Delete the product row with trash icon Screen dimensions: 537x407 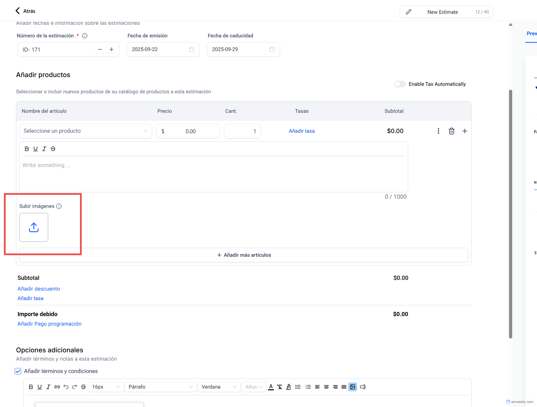451,131
